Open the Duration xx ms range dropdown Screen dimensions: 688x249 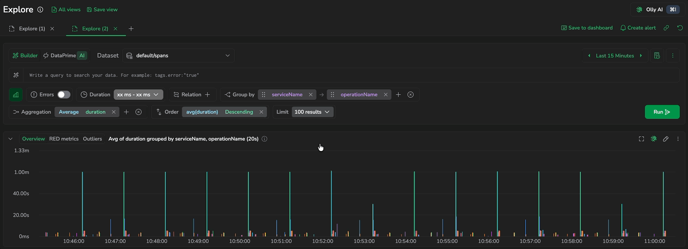pyautogui.click(x=139, y=95)
